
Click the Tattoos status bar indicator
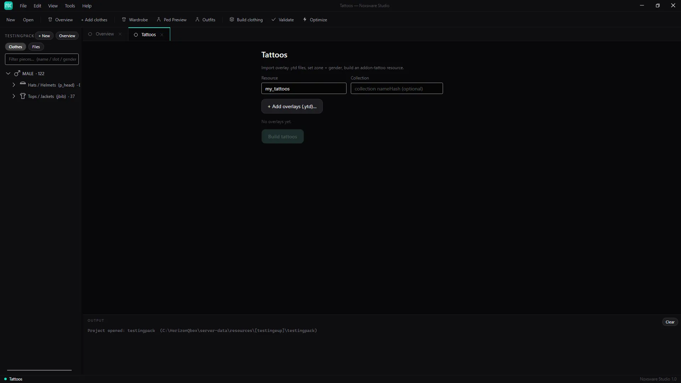pyautogui.click(x=13, y=379)
